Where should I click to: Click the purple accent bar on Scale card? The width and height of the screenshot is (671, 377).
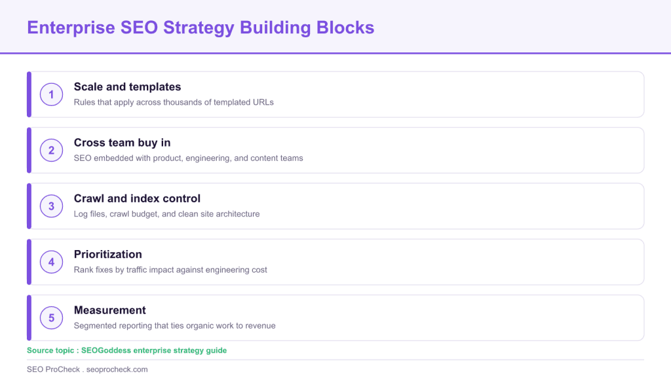click(29, 94)
